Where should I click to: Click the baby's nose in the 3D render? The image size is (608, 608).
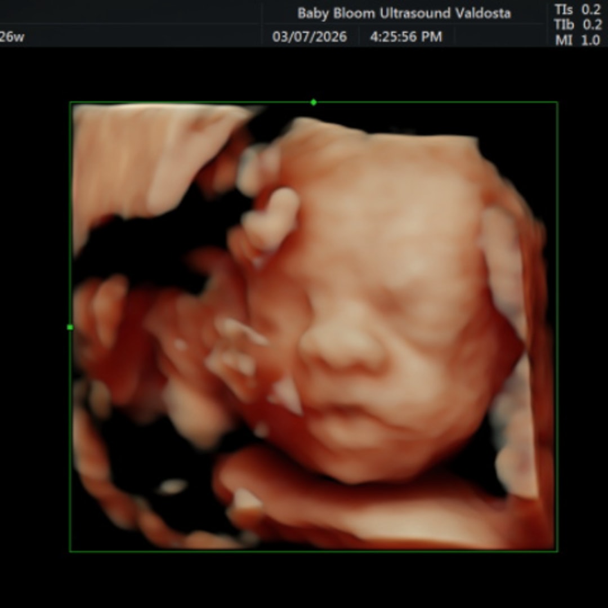338,349
